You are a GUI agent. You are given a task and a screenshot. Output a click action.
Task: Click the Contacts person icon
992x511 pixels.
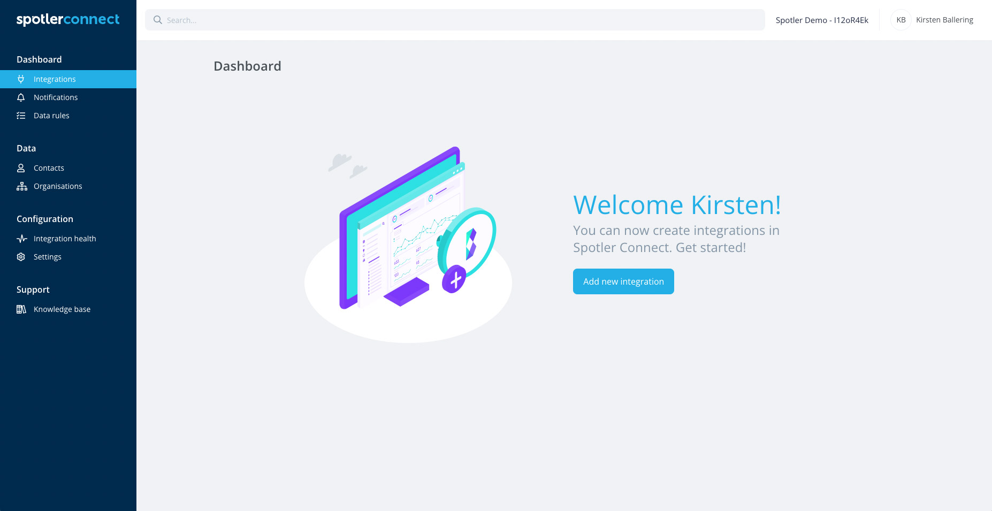[21, 168]
